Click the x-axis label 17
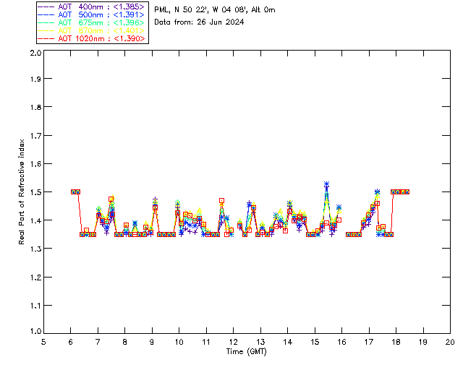The height and width of the screenshot is (370, 463). (369, 342)
